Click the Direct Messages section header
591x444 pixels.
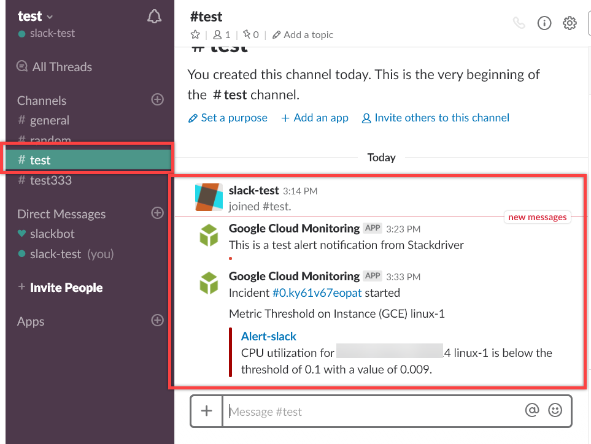[x=61, y=214]
